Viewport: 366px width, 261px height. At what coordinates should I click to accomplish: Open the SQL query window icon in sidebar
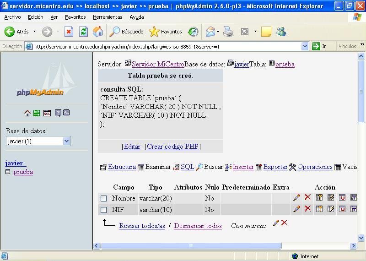pyautogui.click(x=47, y=113)
